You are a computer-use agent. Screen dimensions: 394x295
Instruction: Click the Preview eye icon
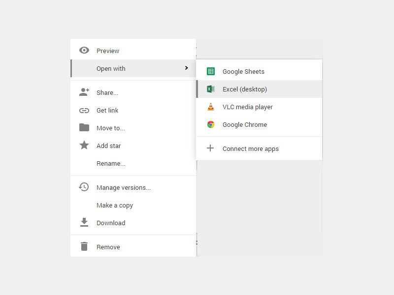pyautogui.click(x=84, y=51)
